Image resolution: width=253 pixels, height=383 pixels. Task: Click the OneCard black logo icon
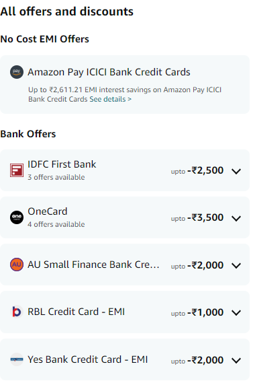point(17,217)
